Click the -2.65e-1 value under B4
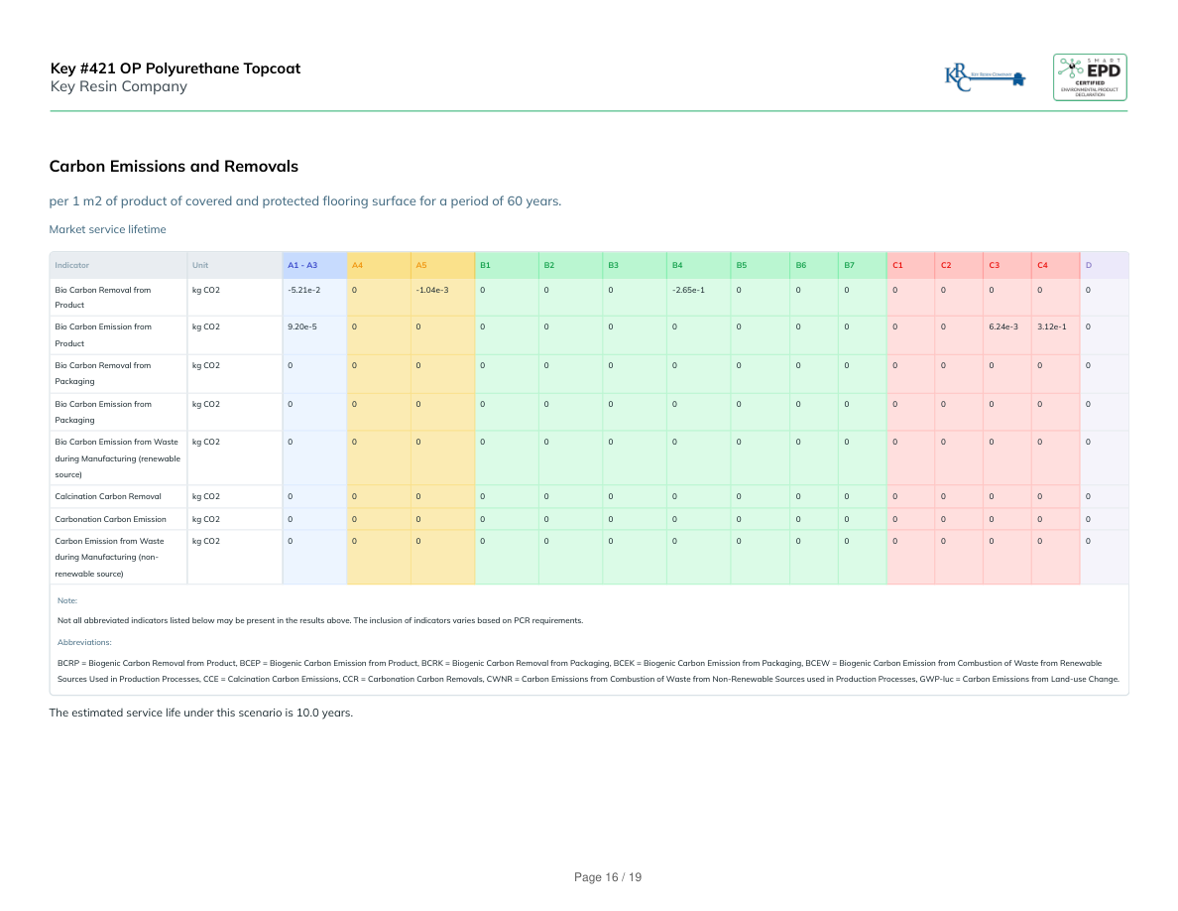This screenshot has width=1178, height=911. click(687, 290)
